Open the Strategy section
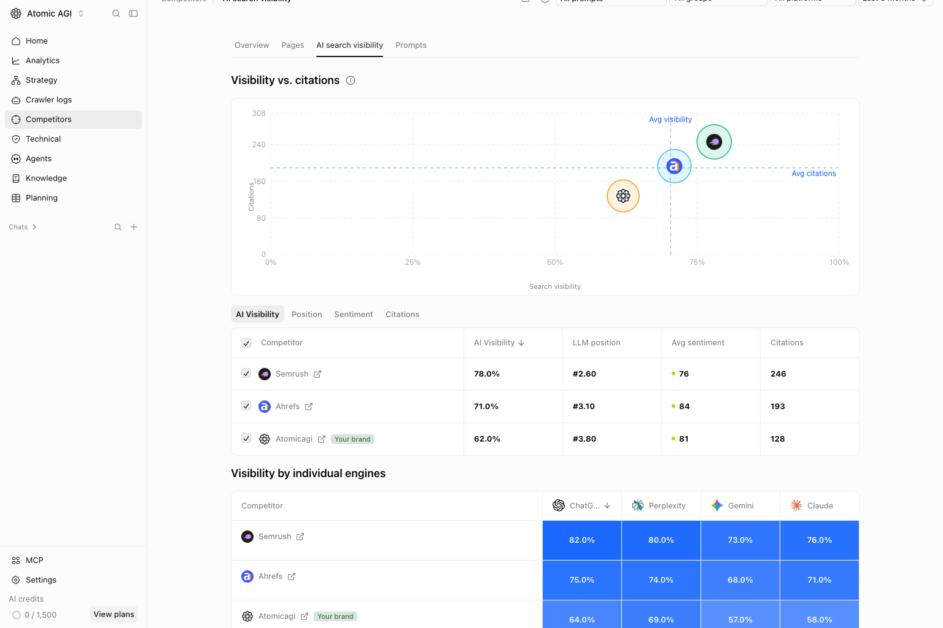The width and height of the screenshot is (943, 628). (x=73, y=80)
